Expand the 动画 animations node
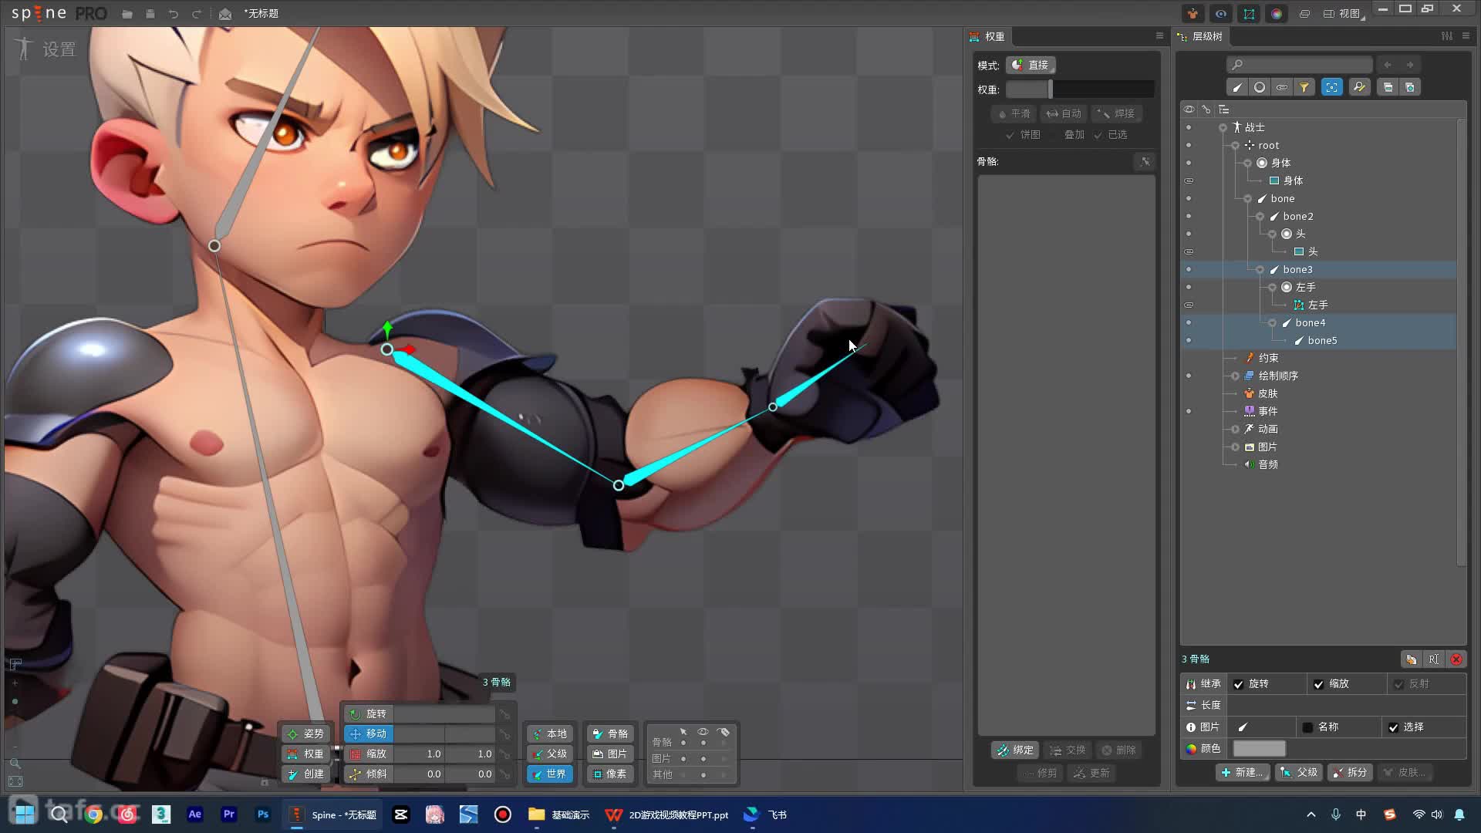This screenshot has height=833, width=1481. click(1236, 430)
